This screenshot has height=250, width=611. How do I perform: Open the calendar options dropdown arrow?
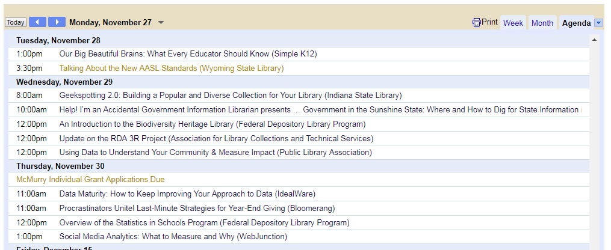(598, 23)
